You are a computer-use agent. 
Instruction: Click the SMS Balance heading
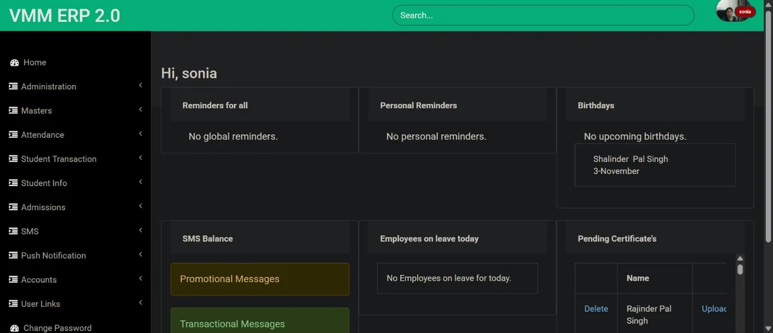[207, 239]
